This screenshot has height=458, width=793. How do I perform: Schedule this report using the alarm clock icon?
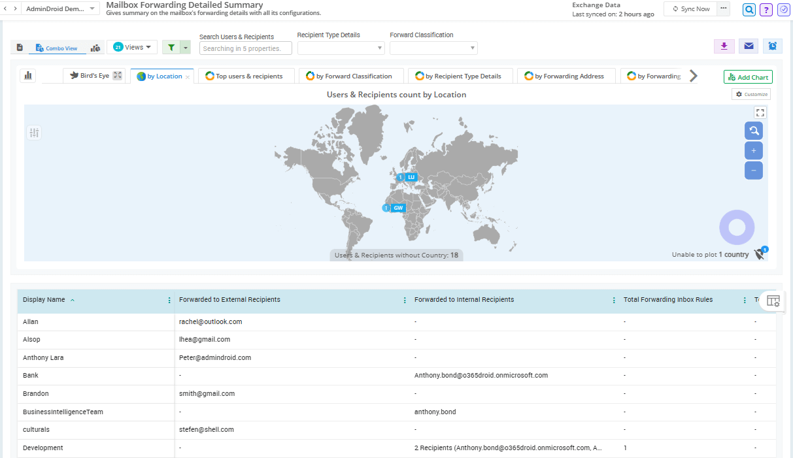(x=772, y=46)
